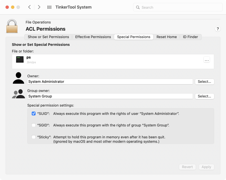The height and width of the screenshot is (180, 226).
Task: Click the single-user Owner icon
Action: (18, 78)
